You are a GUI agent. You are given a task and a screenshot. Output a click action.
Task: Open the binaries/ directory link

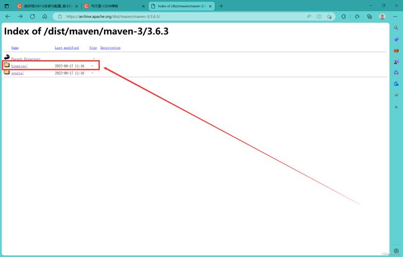coord(19,66)
